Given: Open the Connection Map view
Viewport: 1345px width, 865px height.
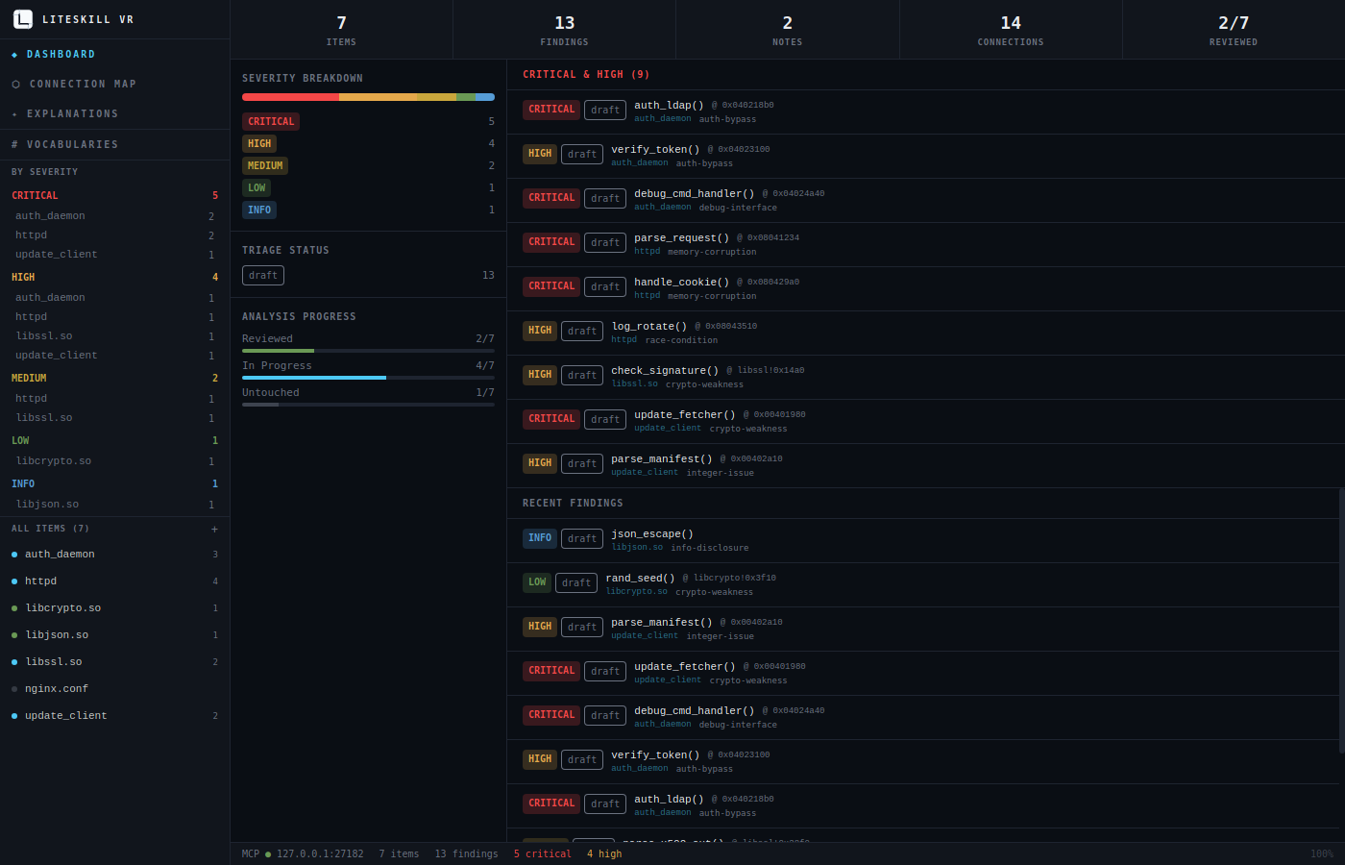Looking at the screenshot, I should click(x=114, y=85).
